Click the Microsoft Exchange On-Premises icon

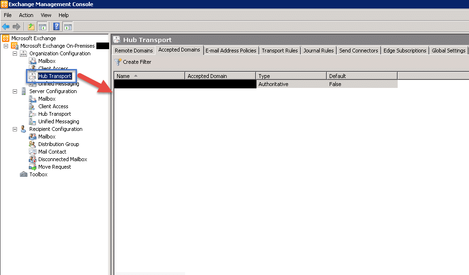point(15,46)
